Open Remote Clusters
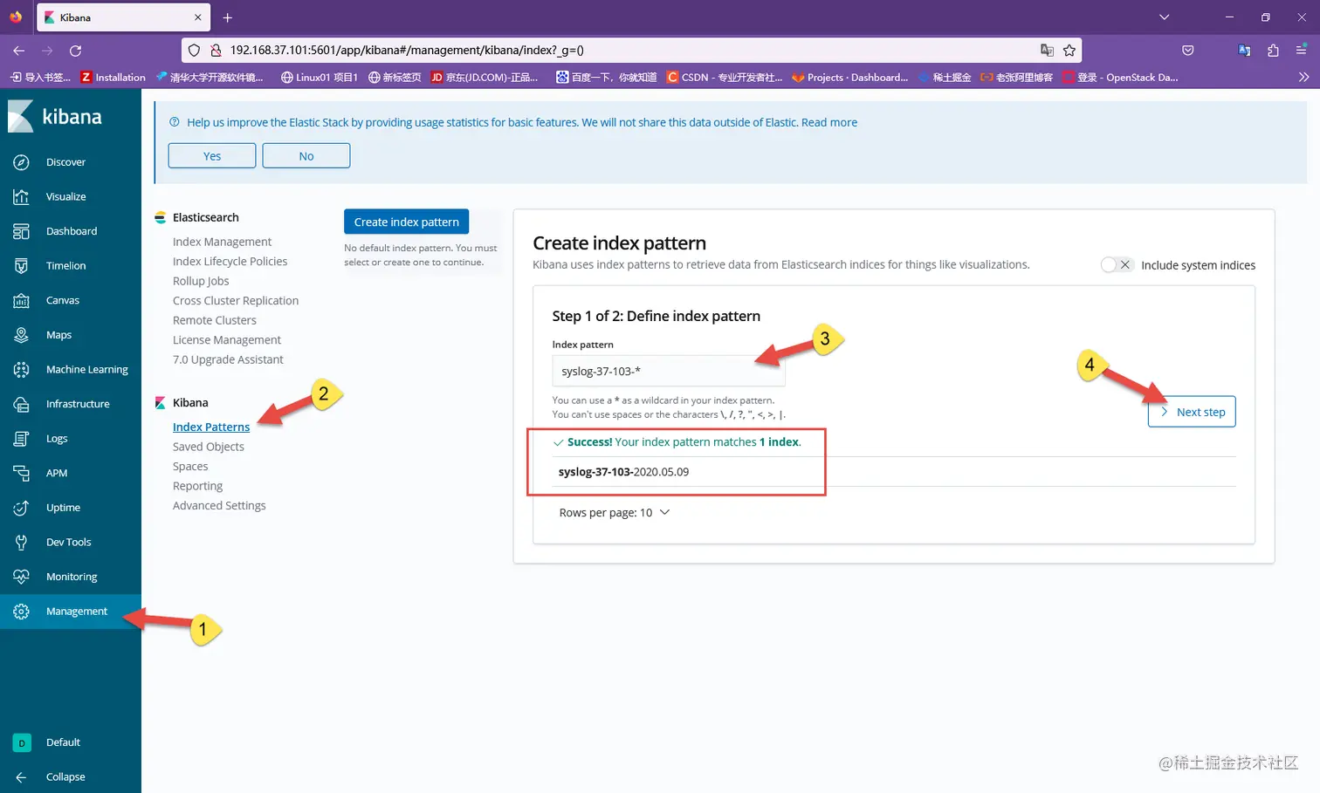 click(x=215, y=320)
